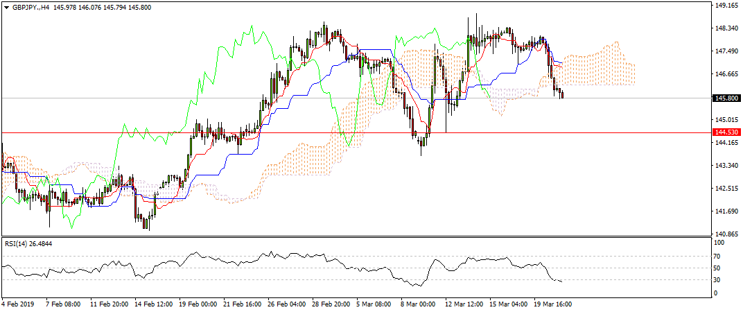
Task: Click the 141.690 price axis value
Action: (726, 211)
